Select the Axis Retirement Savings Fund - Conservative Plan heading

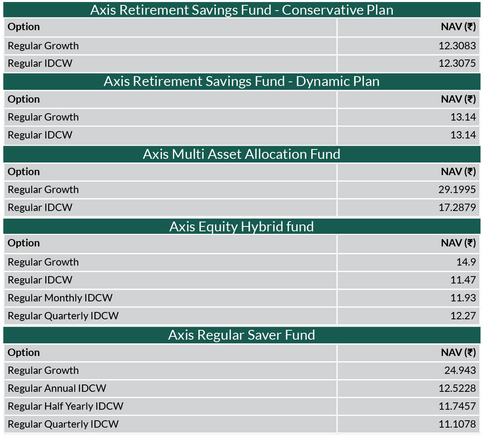coord(241,10)
